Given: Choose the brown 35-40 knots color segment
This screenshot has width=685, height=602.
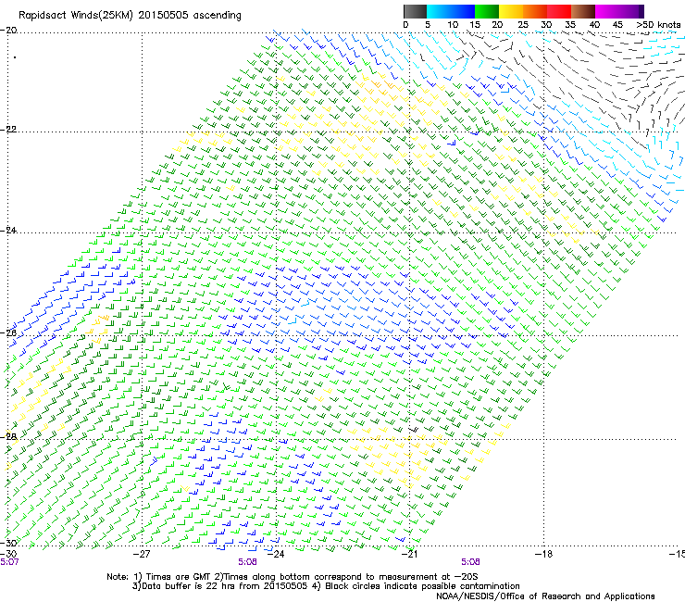Looking at the screenshot, I should click(583, 11).
